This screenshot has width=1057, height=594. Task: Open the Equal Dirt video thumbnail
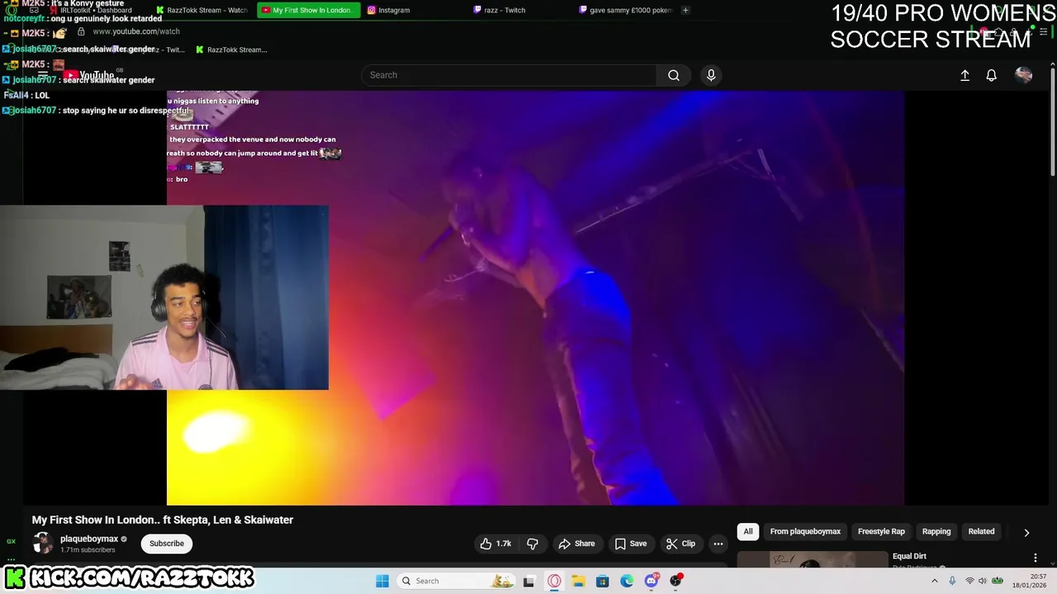[x=812, y=559]
